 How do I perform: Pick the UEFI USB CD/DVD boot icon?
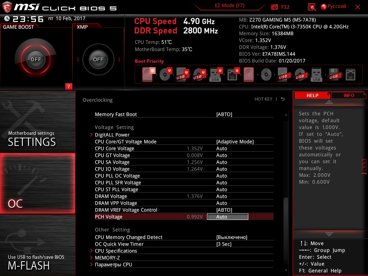click(199, 74)
